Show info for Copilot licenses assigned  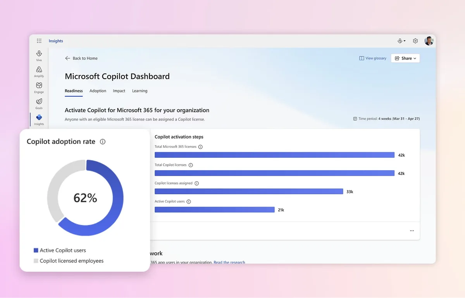point(196,183)
